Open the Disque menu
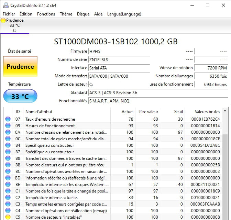 point(83,14)
